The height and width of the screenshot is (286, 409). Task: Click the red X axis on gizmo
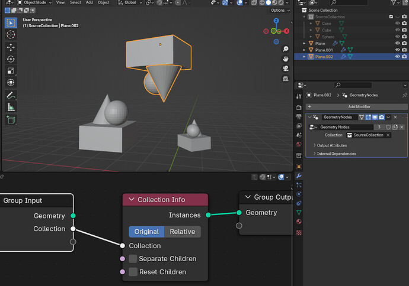(x=286, y=31)
